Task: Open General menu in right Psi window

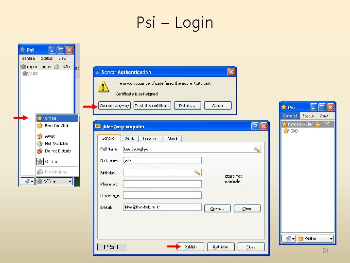Action: [290, 116]
